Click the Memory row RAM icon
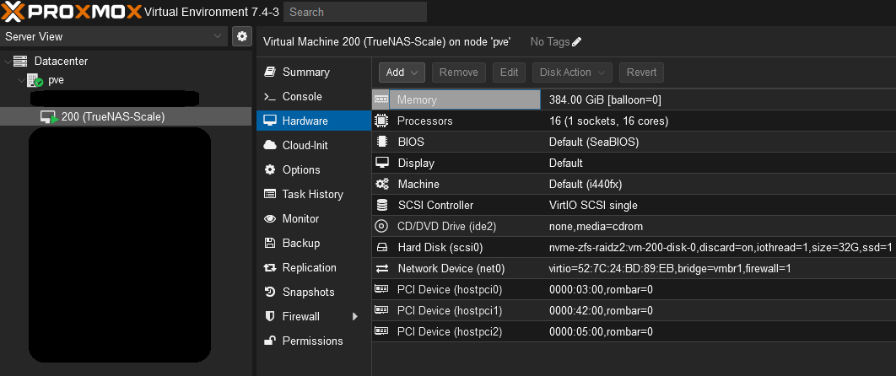 (381, 99)
